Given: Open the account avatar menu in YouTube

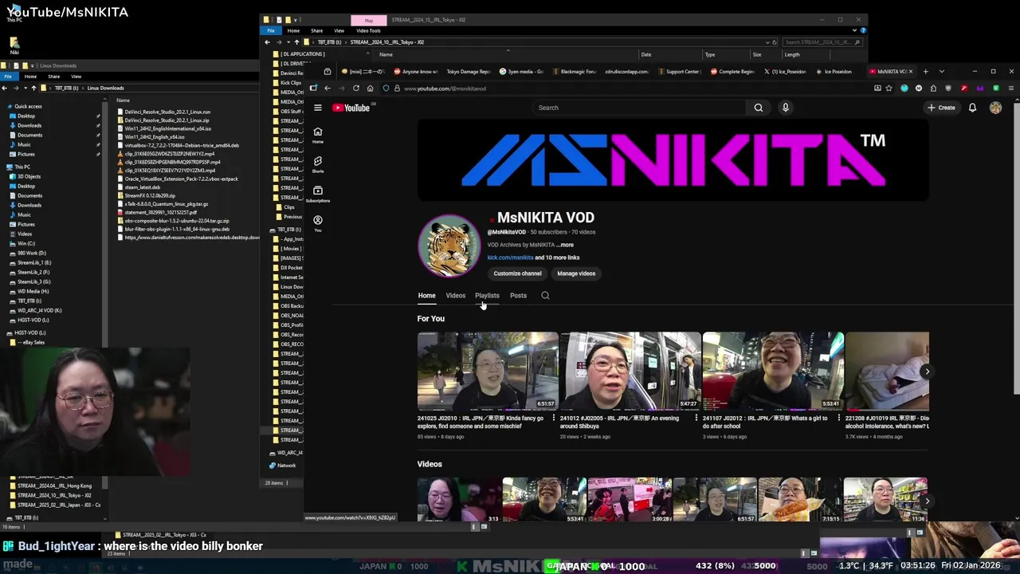Looking at the screenshot, I should 995,108.
